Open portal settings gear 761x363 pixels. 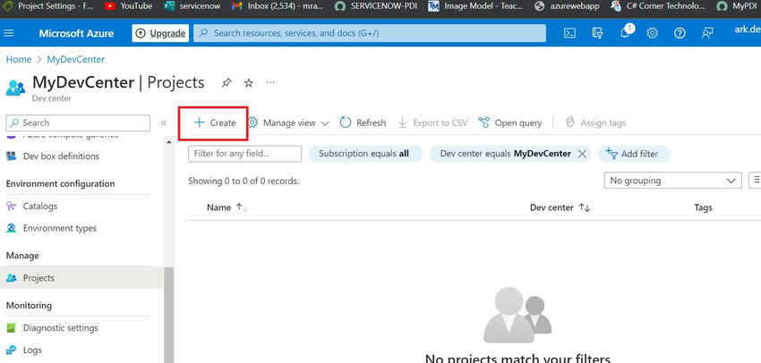click(653, 33)
